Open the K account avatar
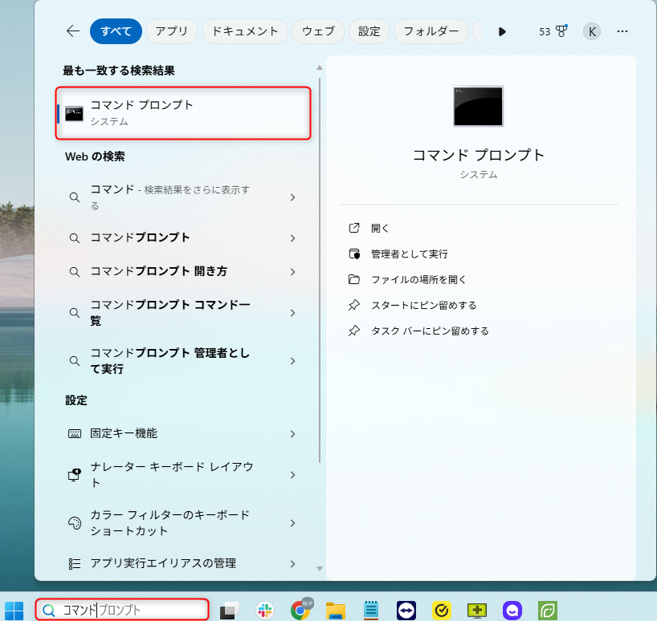657x621 pixels. coord(592,31)
